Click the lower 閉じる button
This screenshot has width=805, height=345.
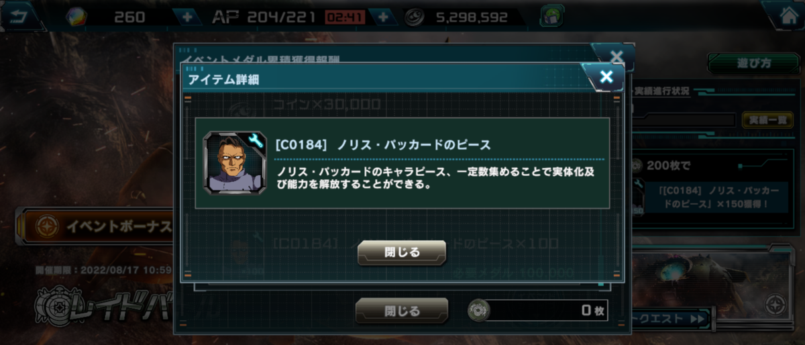pos(402,311)
